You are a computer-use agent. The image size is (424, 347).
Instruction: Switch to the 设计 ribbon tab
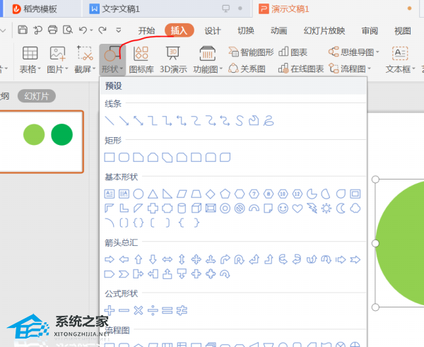(x=213, y=30)
